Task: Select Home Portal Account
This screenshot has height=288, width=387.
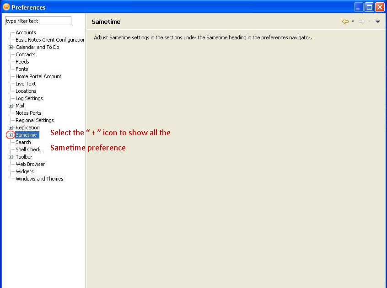Action: point(38,76)
